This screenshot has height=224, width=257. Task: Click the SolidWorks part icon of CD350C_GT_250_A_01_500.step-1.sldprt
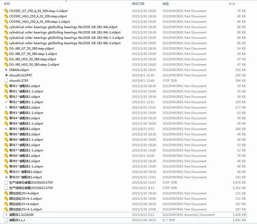click(6, 11)
